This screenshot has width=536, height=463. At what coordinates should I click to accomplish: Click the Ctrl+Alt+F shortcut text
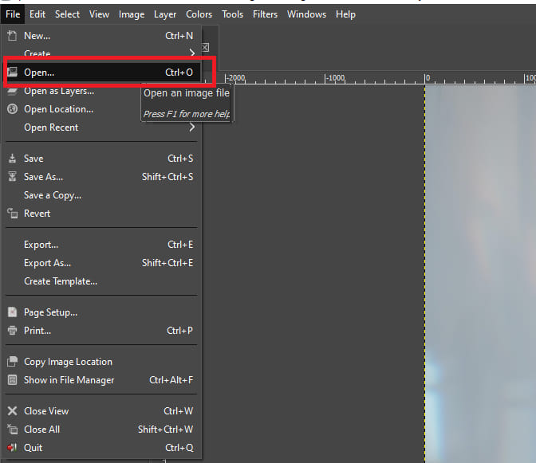171,380
